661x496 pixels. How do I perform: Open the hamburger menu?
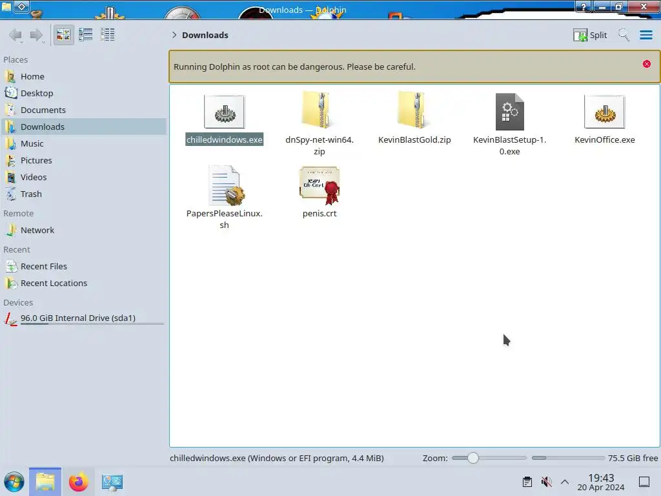click(646, 35)
